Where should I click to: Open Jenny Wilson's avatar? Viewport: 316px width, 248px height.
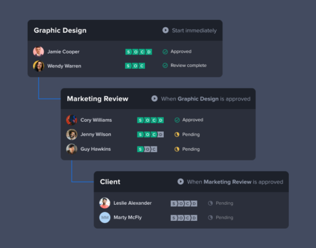(72, 135)
